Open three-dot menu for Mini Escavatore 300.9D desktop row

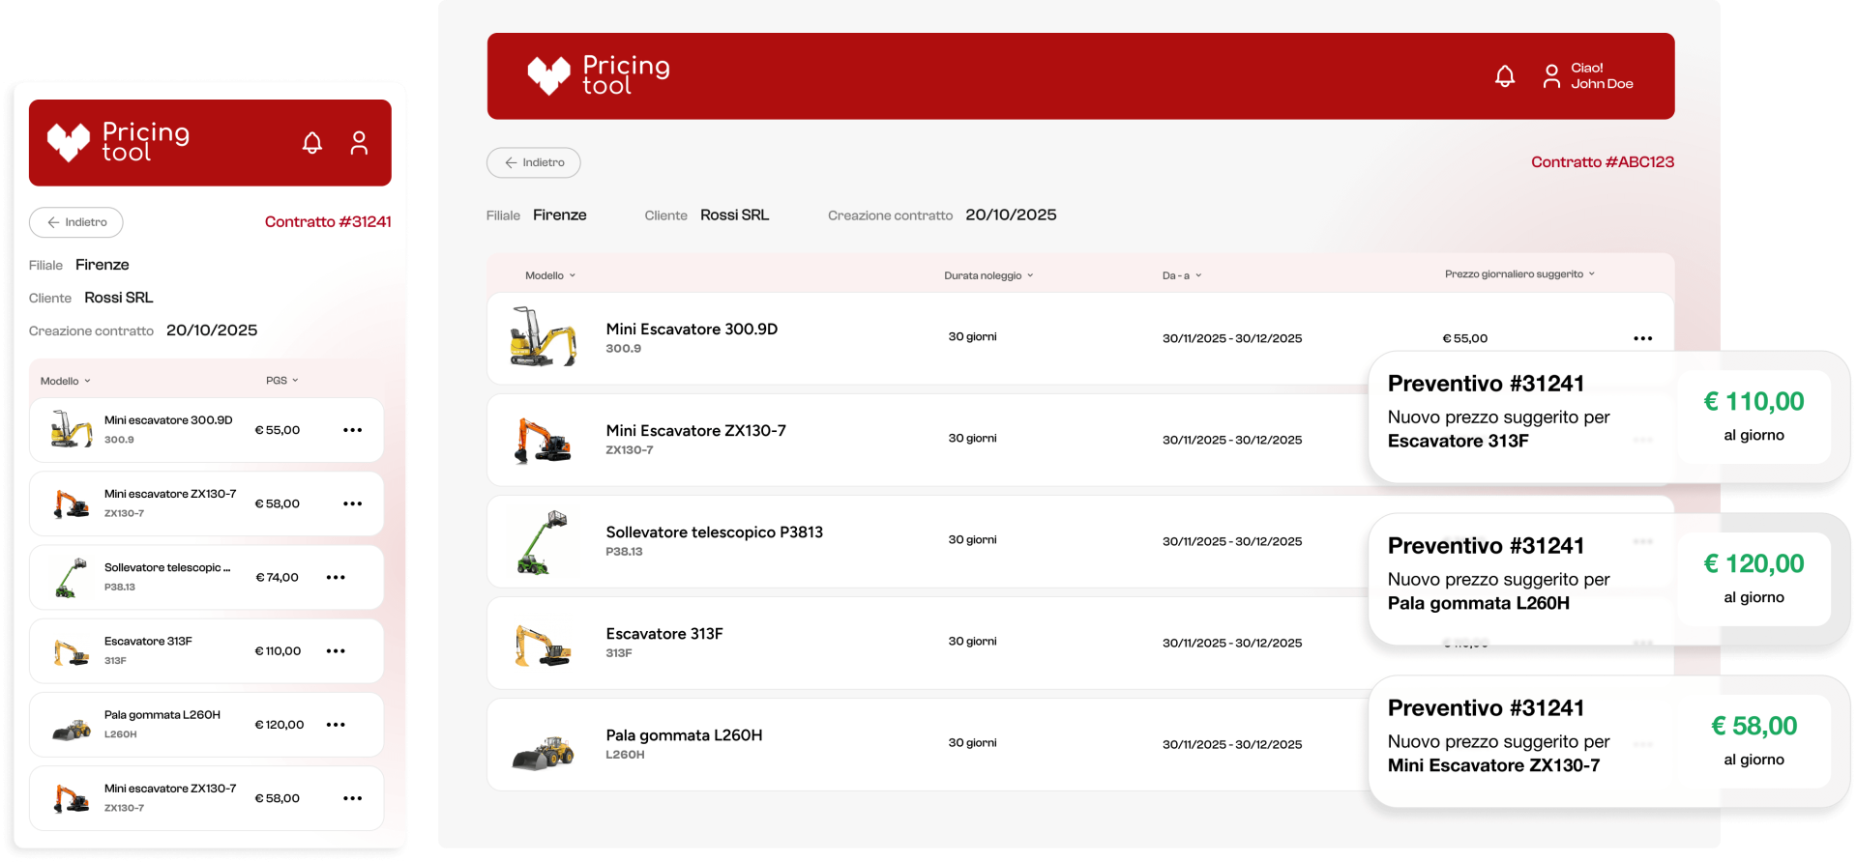(x=1642, y=338)
